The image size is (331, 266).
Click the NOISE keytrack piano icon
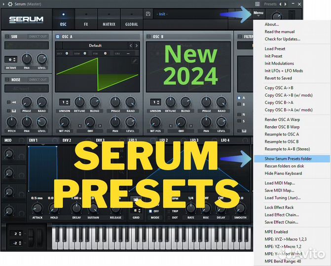coord(14,111)
